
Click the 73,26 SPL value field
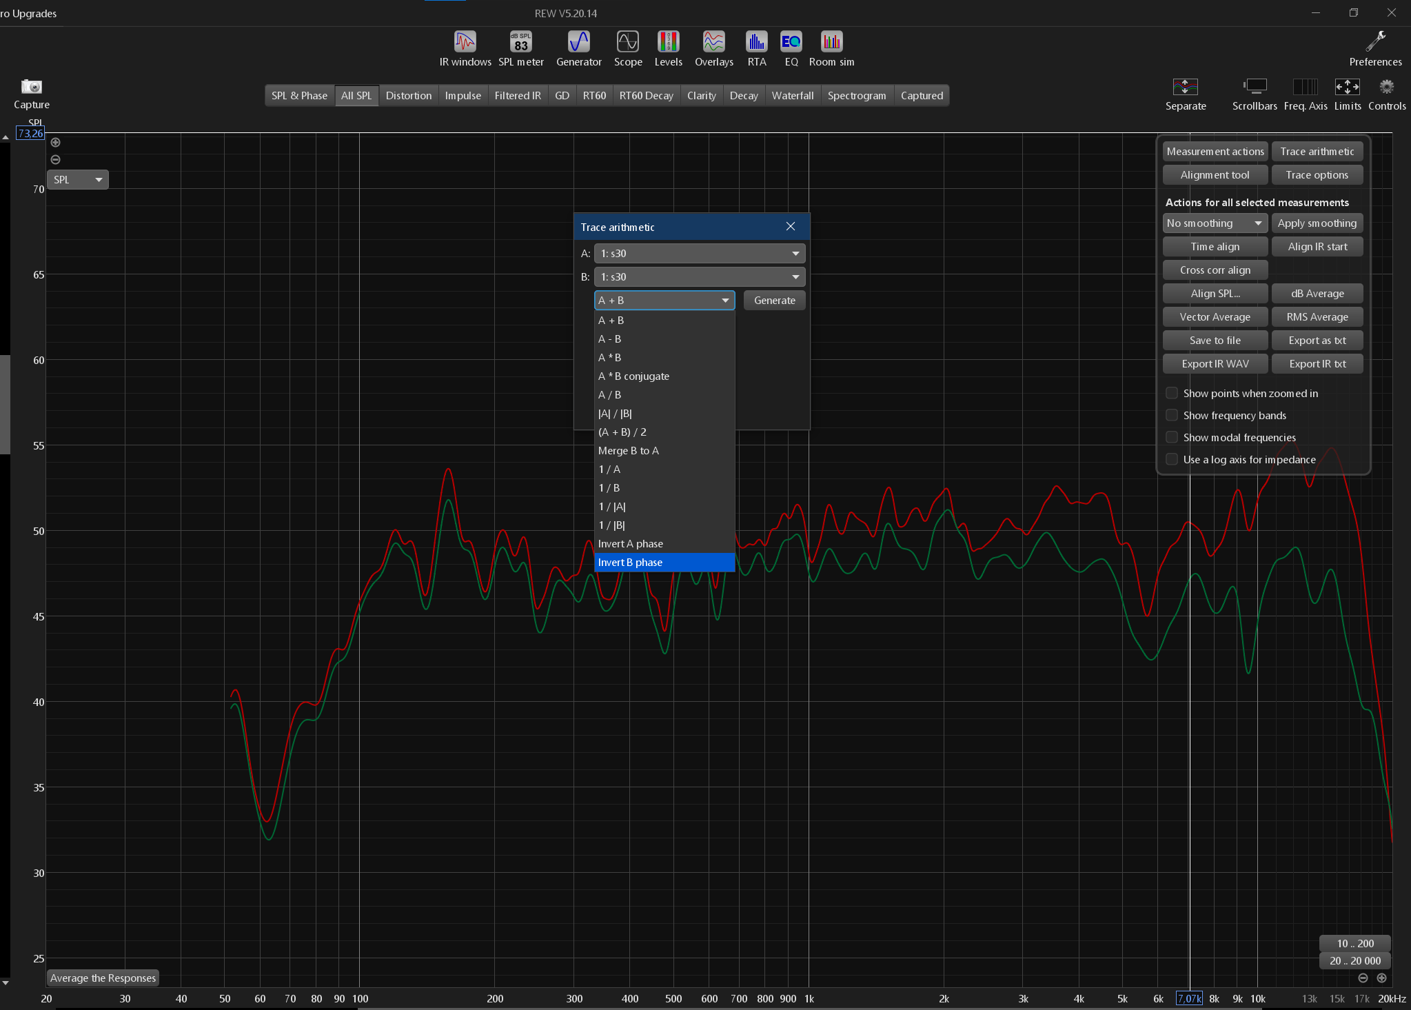click(x=30, y=133)
